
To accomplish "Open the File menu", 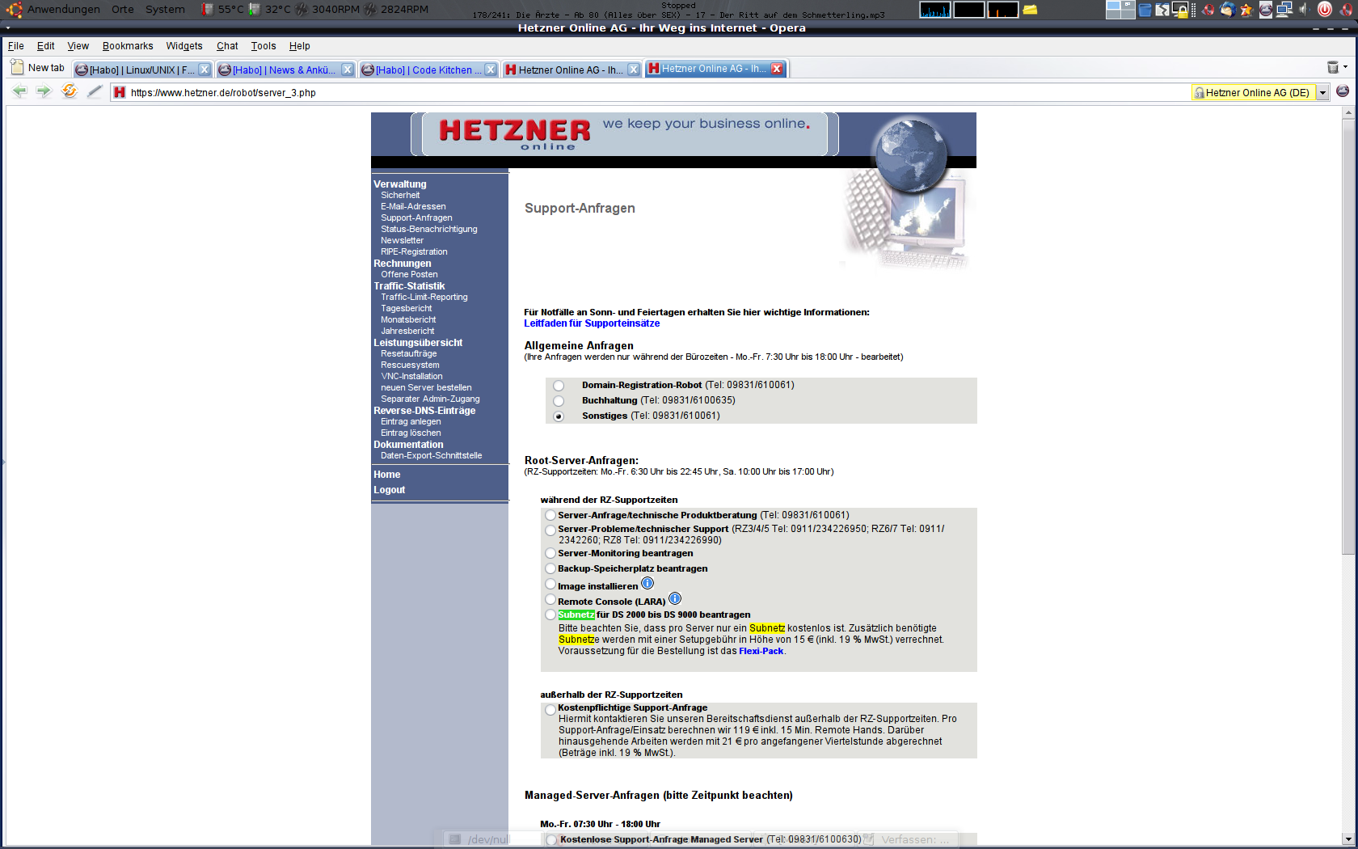I will [15, 46].
